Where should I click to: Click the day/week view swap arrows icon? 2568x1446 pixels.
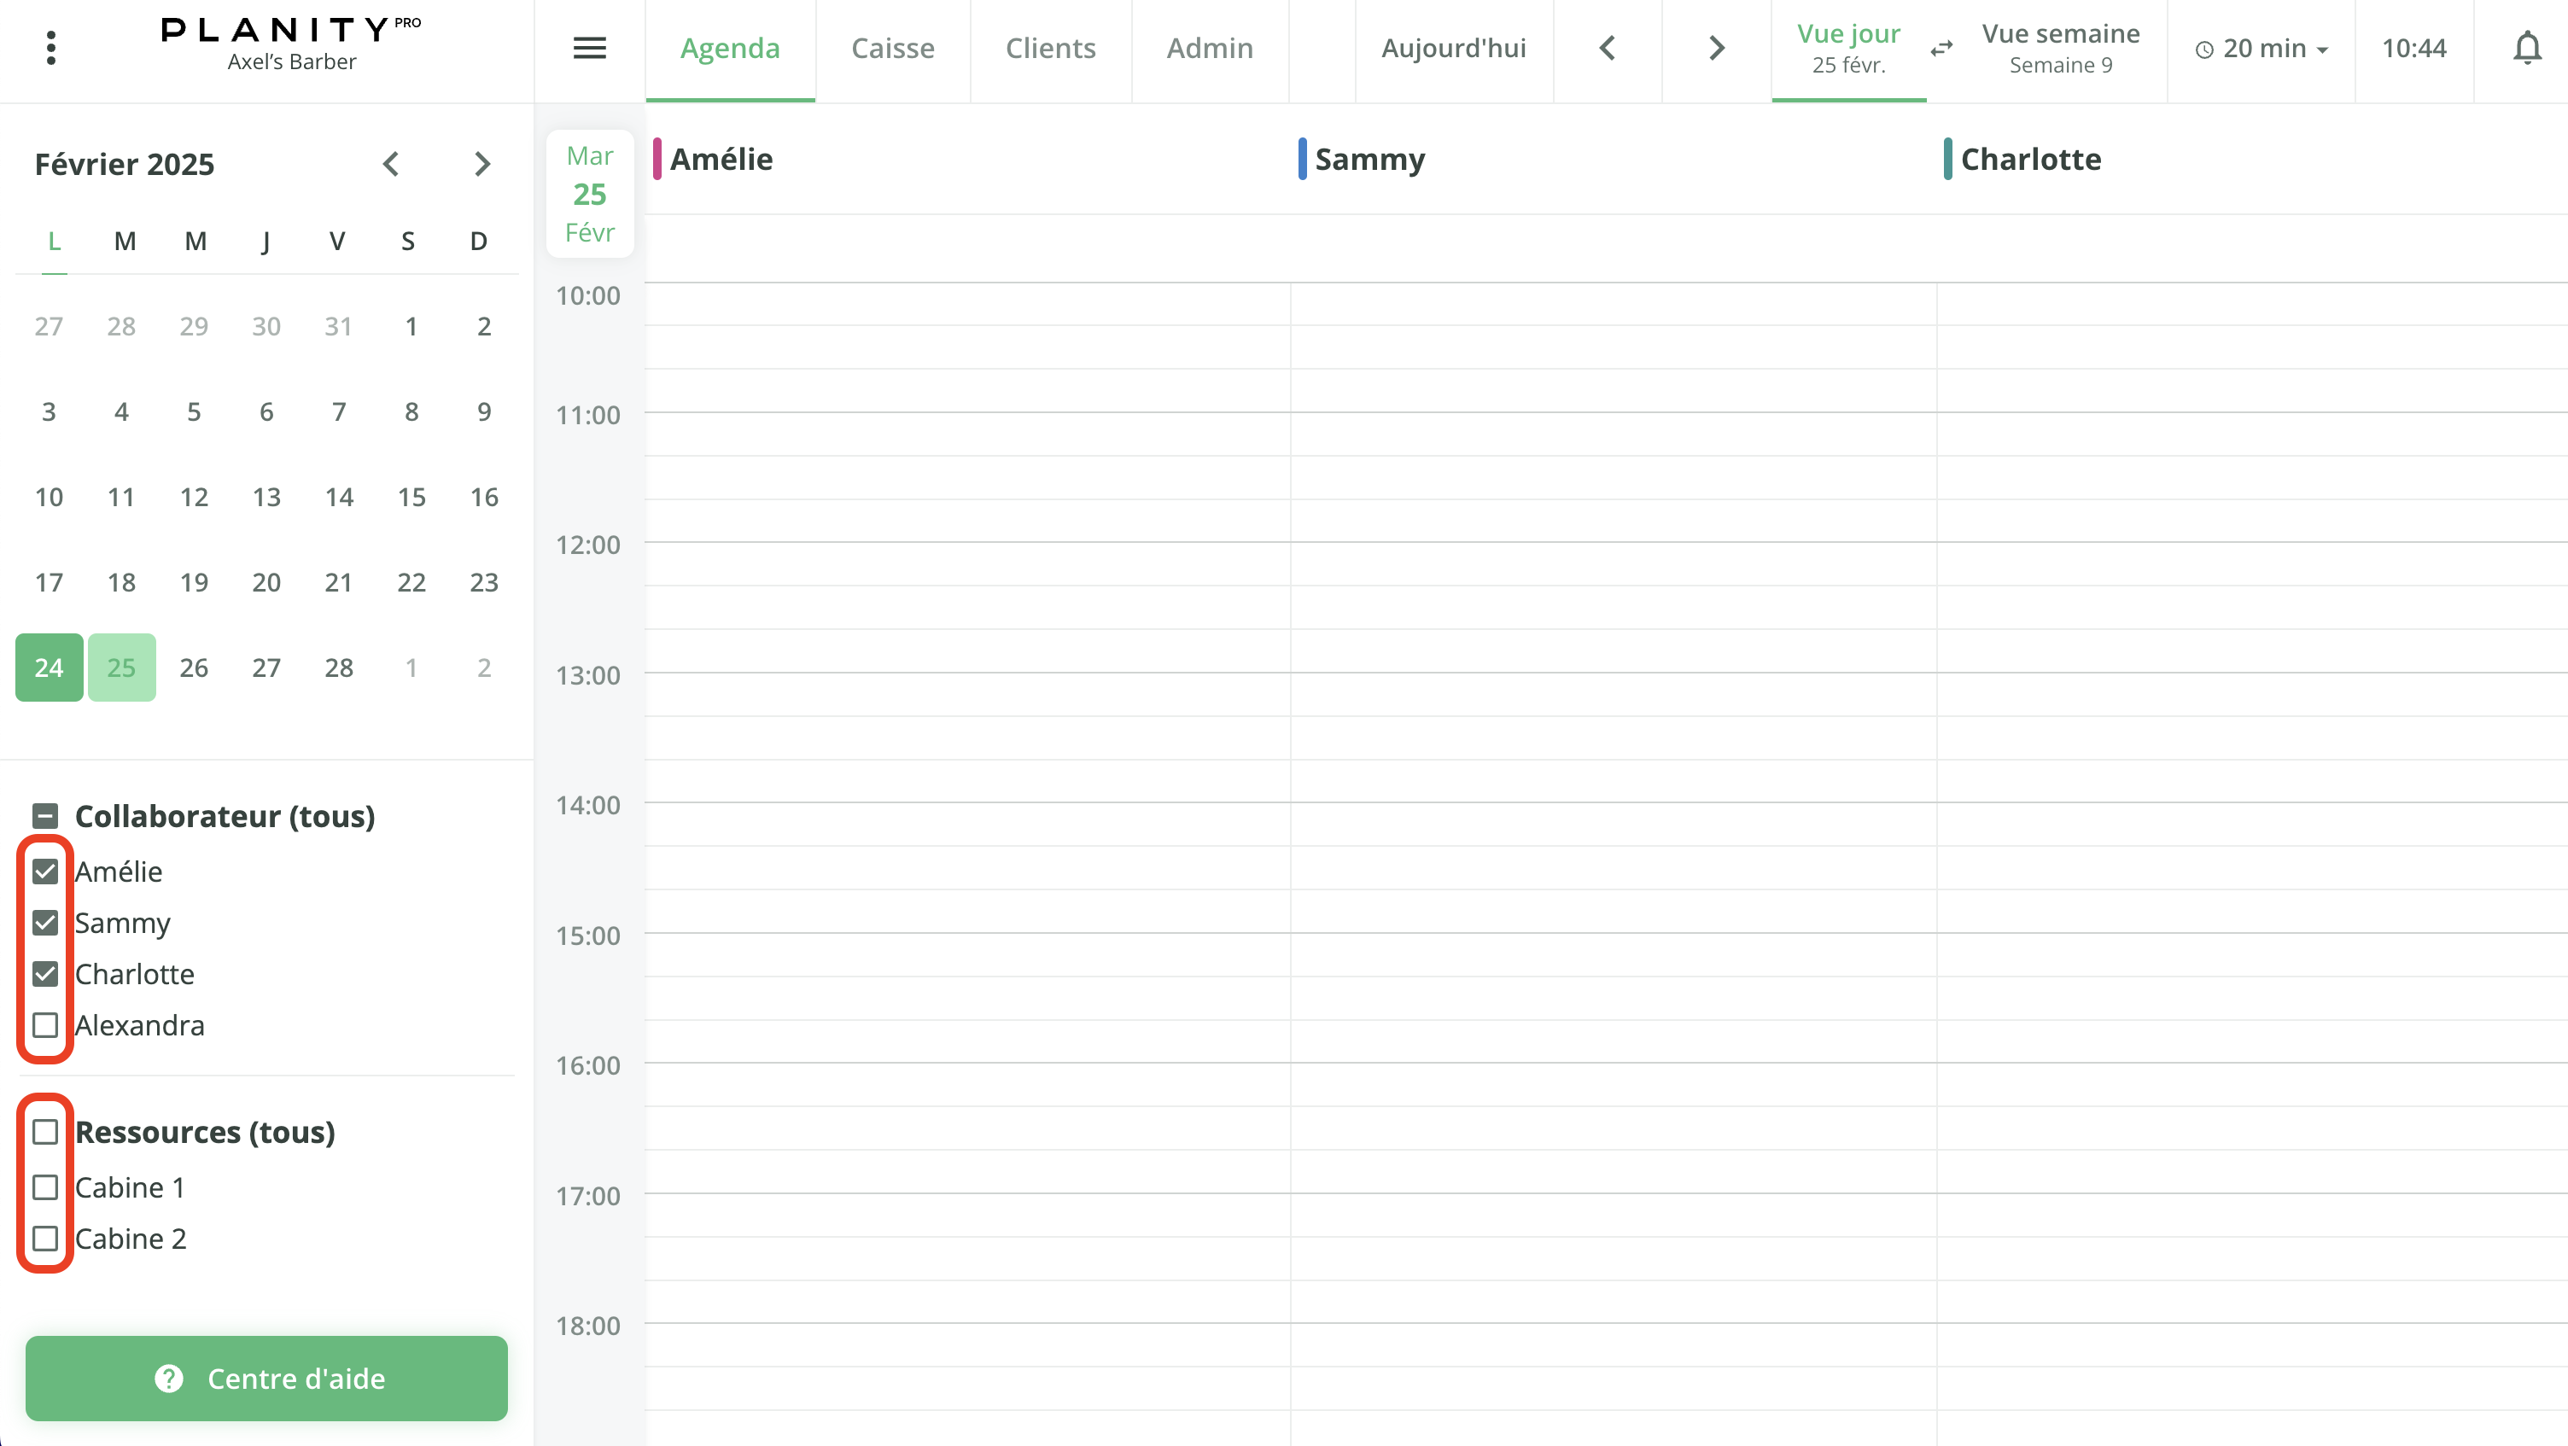tap(1941, 48)
